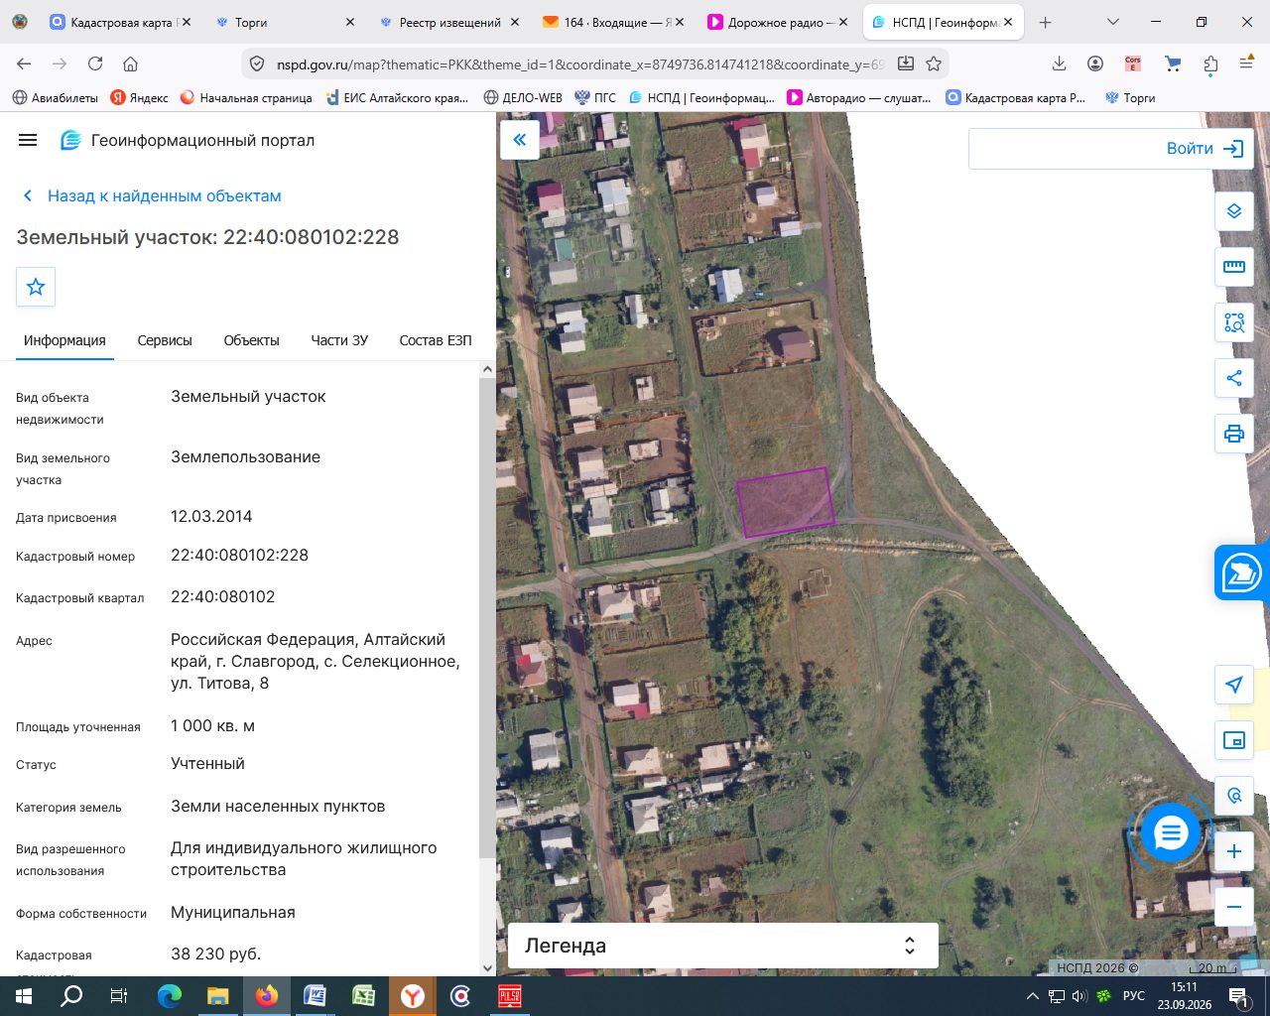Open the Части ЗУ tab
The height and width of the screenshot is (1016, 1270).
tap(339, 340)
